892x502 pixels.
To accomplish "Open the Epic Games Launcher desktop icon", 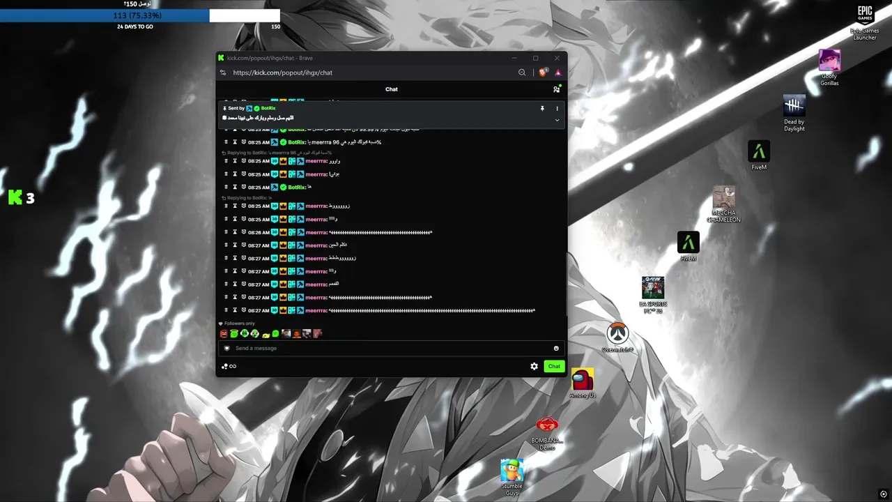I will click(x=865, y=22).
